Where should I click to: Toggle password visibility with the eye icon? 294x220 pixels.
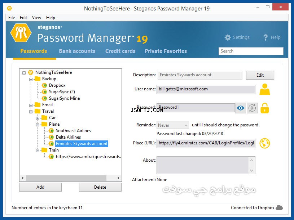click(x=240, y=108)
